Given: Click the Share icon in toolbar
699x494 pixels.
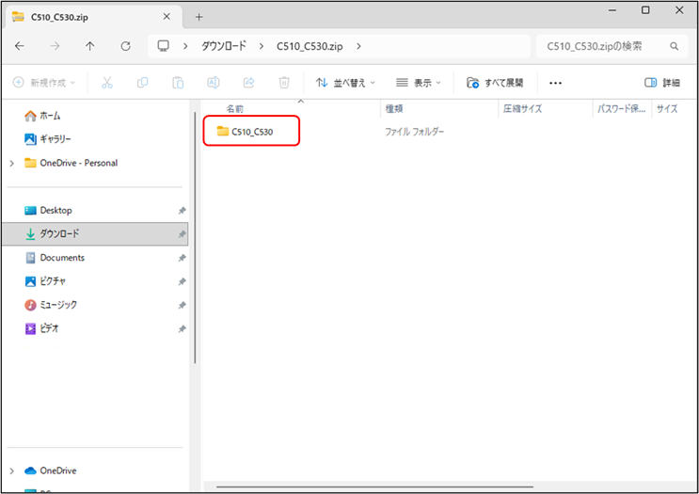Looking at the screenshot, I should 249,83.
